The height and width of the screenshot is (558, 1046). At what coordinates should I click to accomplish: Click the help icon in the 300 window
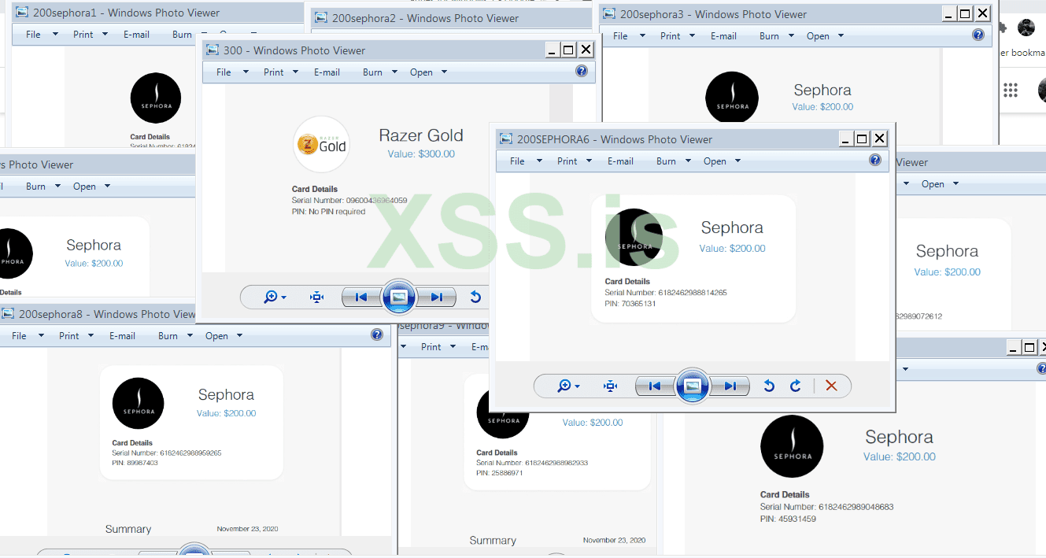pyautogui.click(x=582, y=71)
